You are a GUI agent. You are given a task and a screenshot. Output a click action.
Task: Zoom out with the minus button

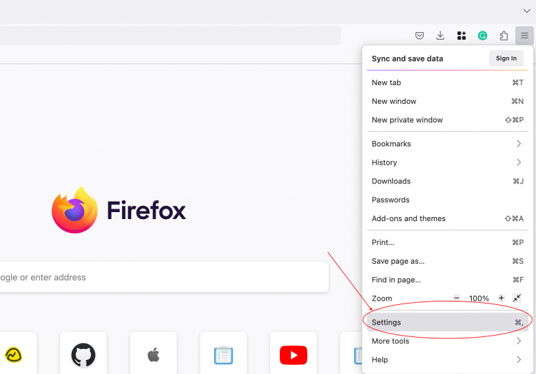456,298
